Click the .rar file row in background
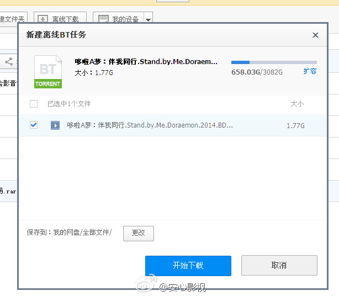The image size is (339, 296). pos(9,191)
